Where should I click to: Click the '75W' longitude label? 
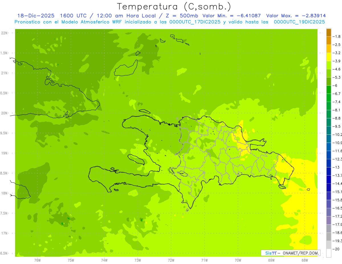(x=71, y=260)
